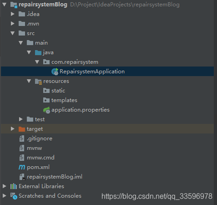Click the Maven pom.xml icon

click(22, 167)
